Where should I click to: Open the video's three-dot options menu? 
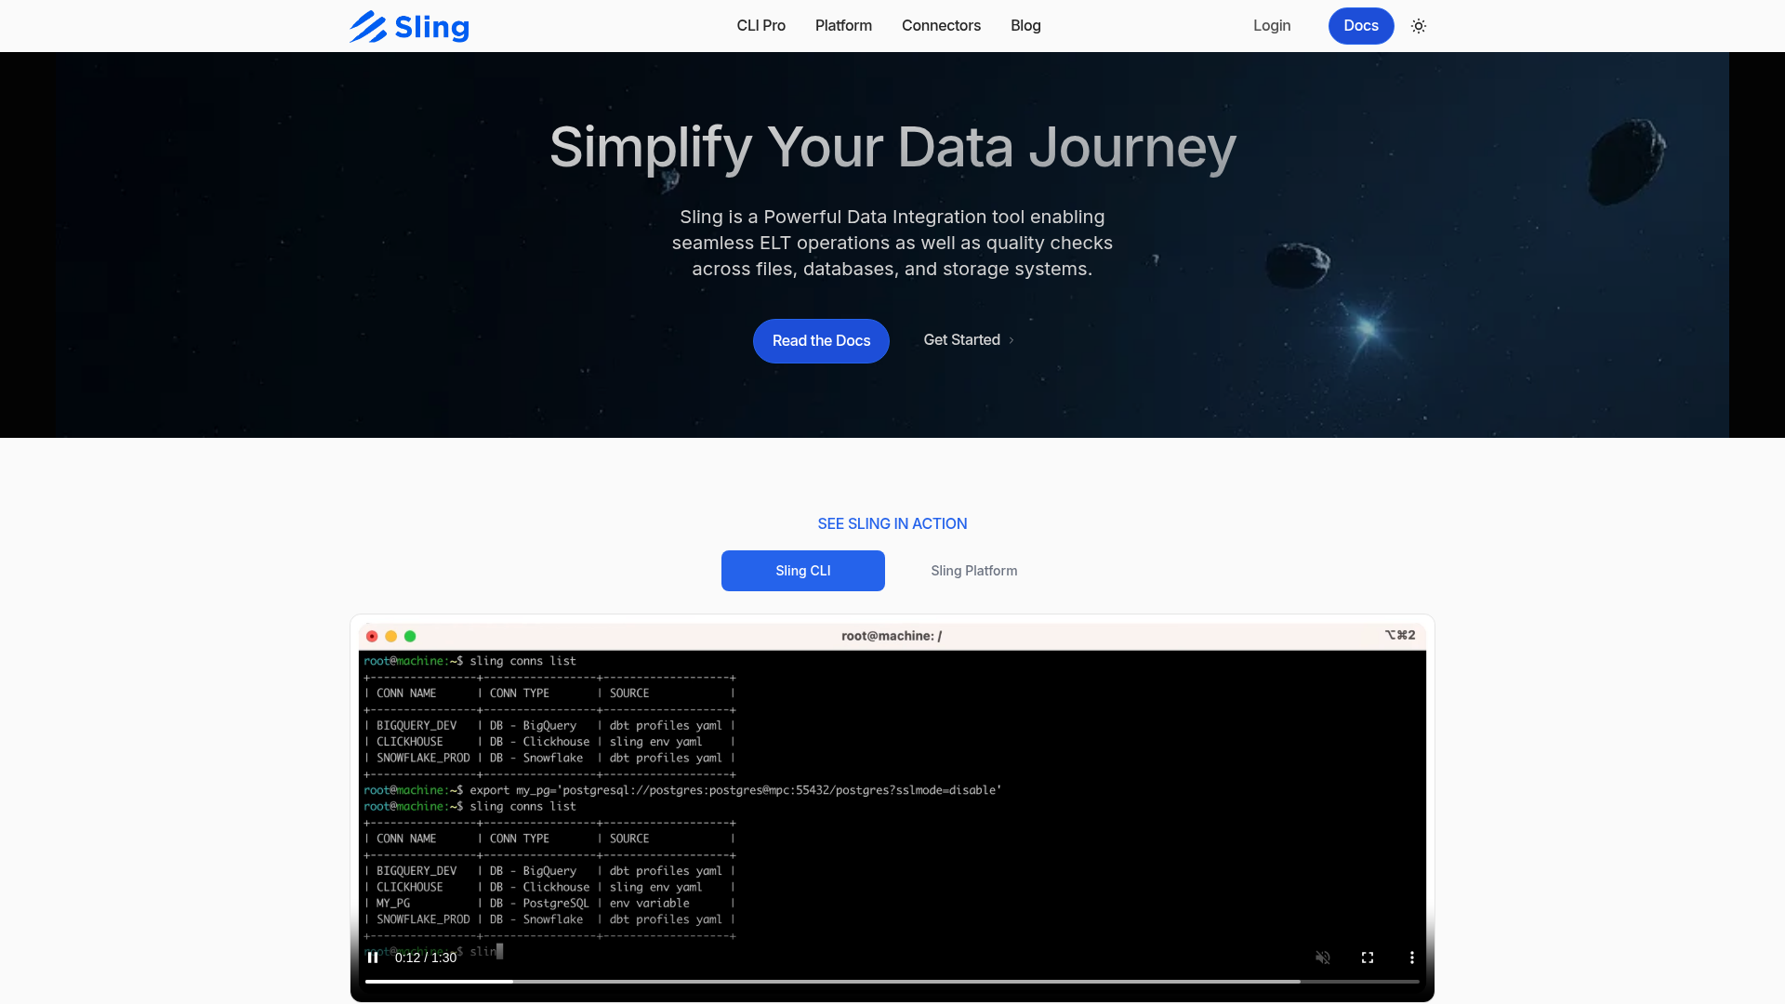coord(1411,958)
